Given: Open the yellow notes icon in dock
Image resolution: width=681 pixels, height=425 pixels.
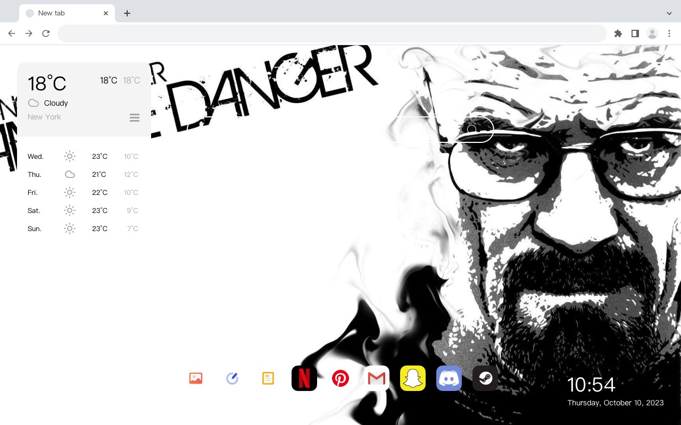Looking at the screenshot, I should click(268, 378).
